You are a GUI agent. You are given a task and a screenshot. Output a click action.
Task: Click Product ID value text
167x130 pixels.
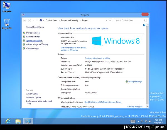point(83,107)
